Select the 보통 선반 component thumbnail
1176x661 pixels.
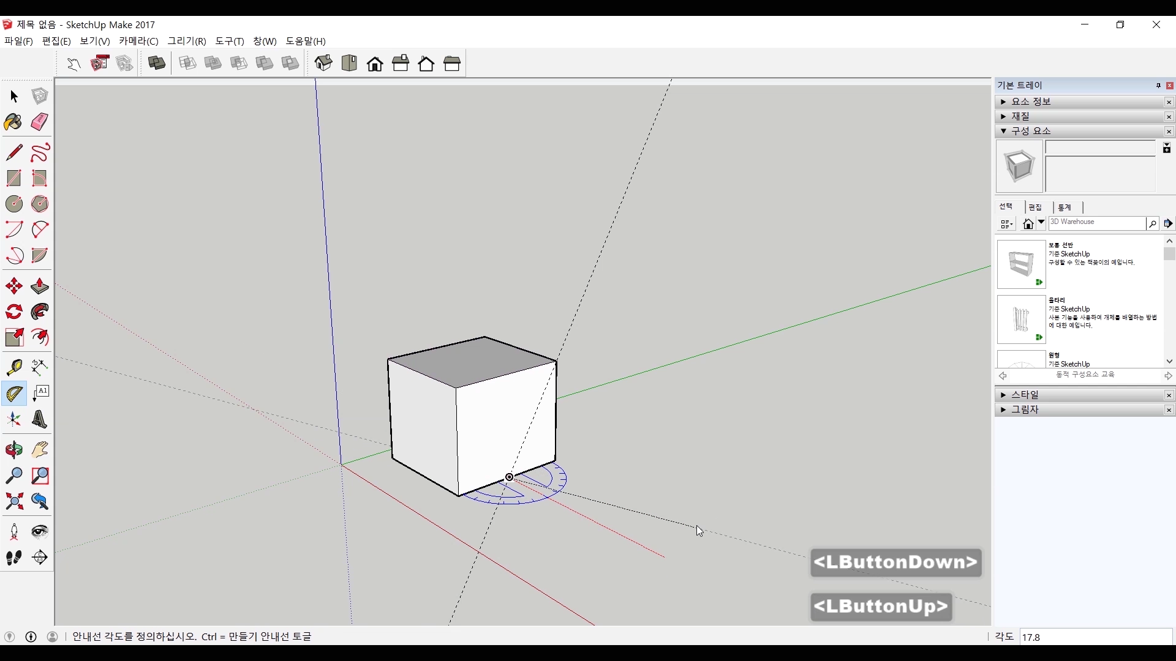point(1021,264)
